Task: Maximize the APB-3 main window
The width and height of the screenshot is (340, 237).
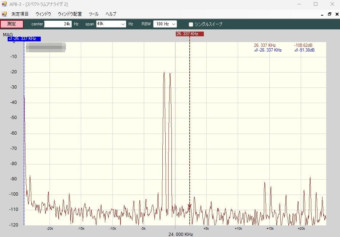Action: click(316, 4)
